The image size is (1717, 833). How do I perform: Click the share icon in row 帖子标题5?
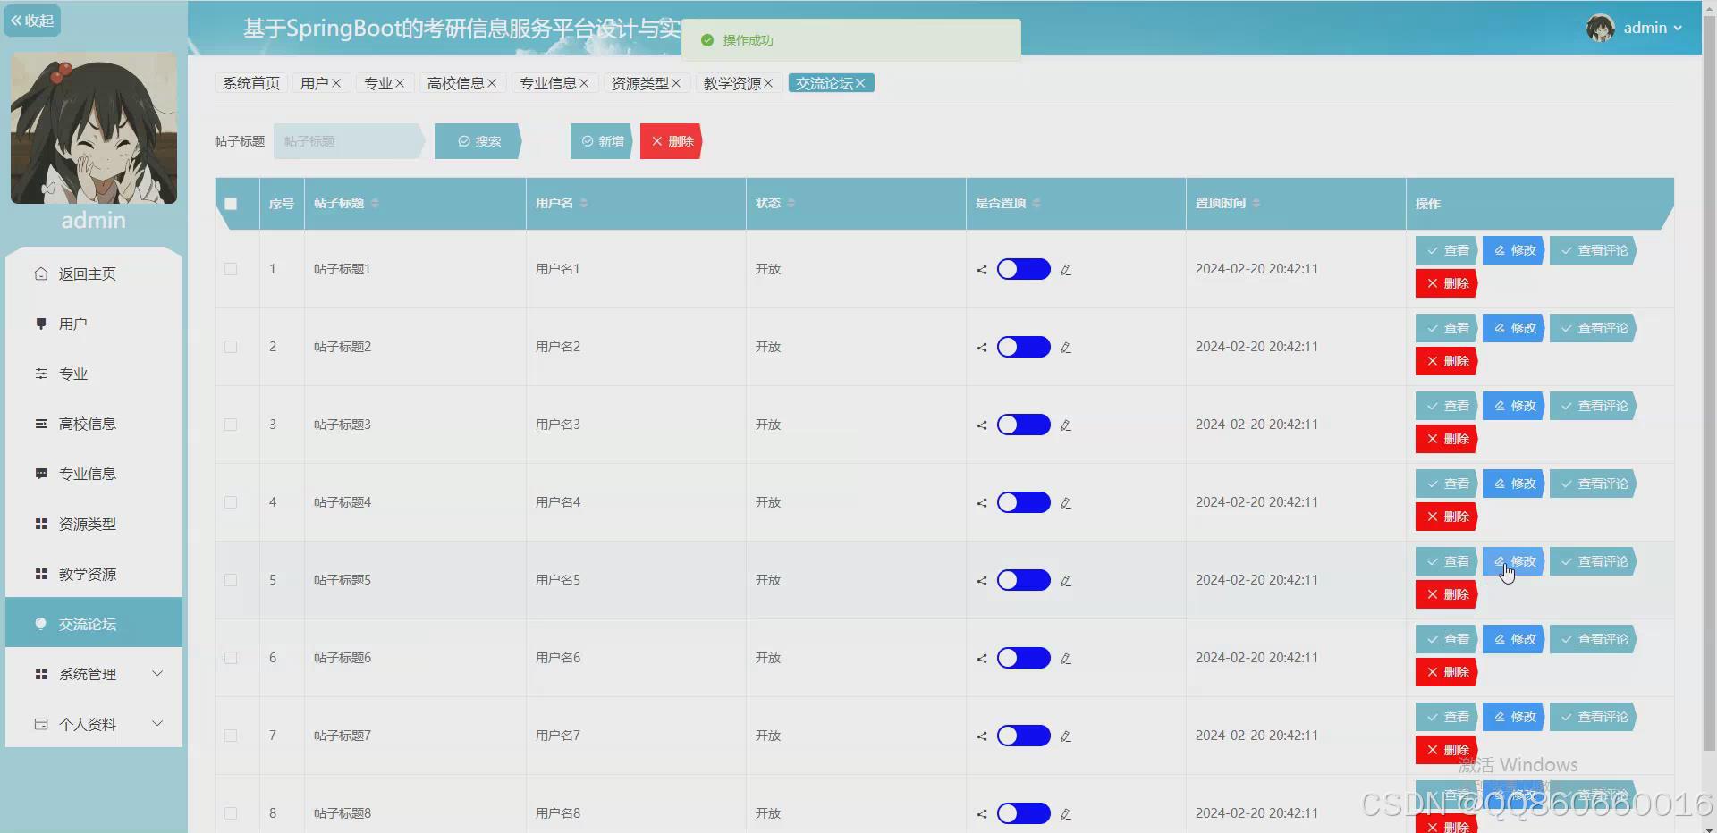[982, 581]
